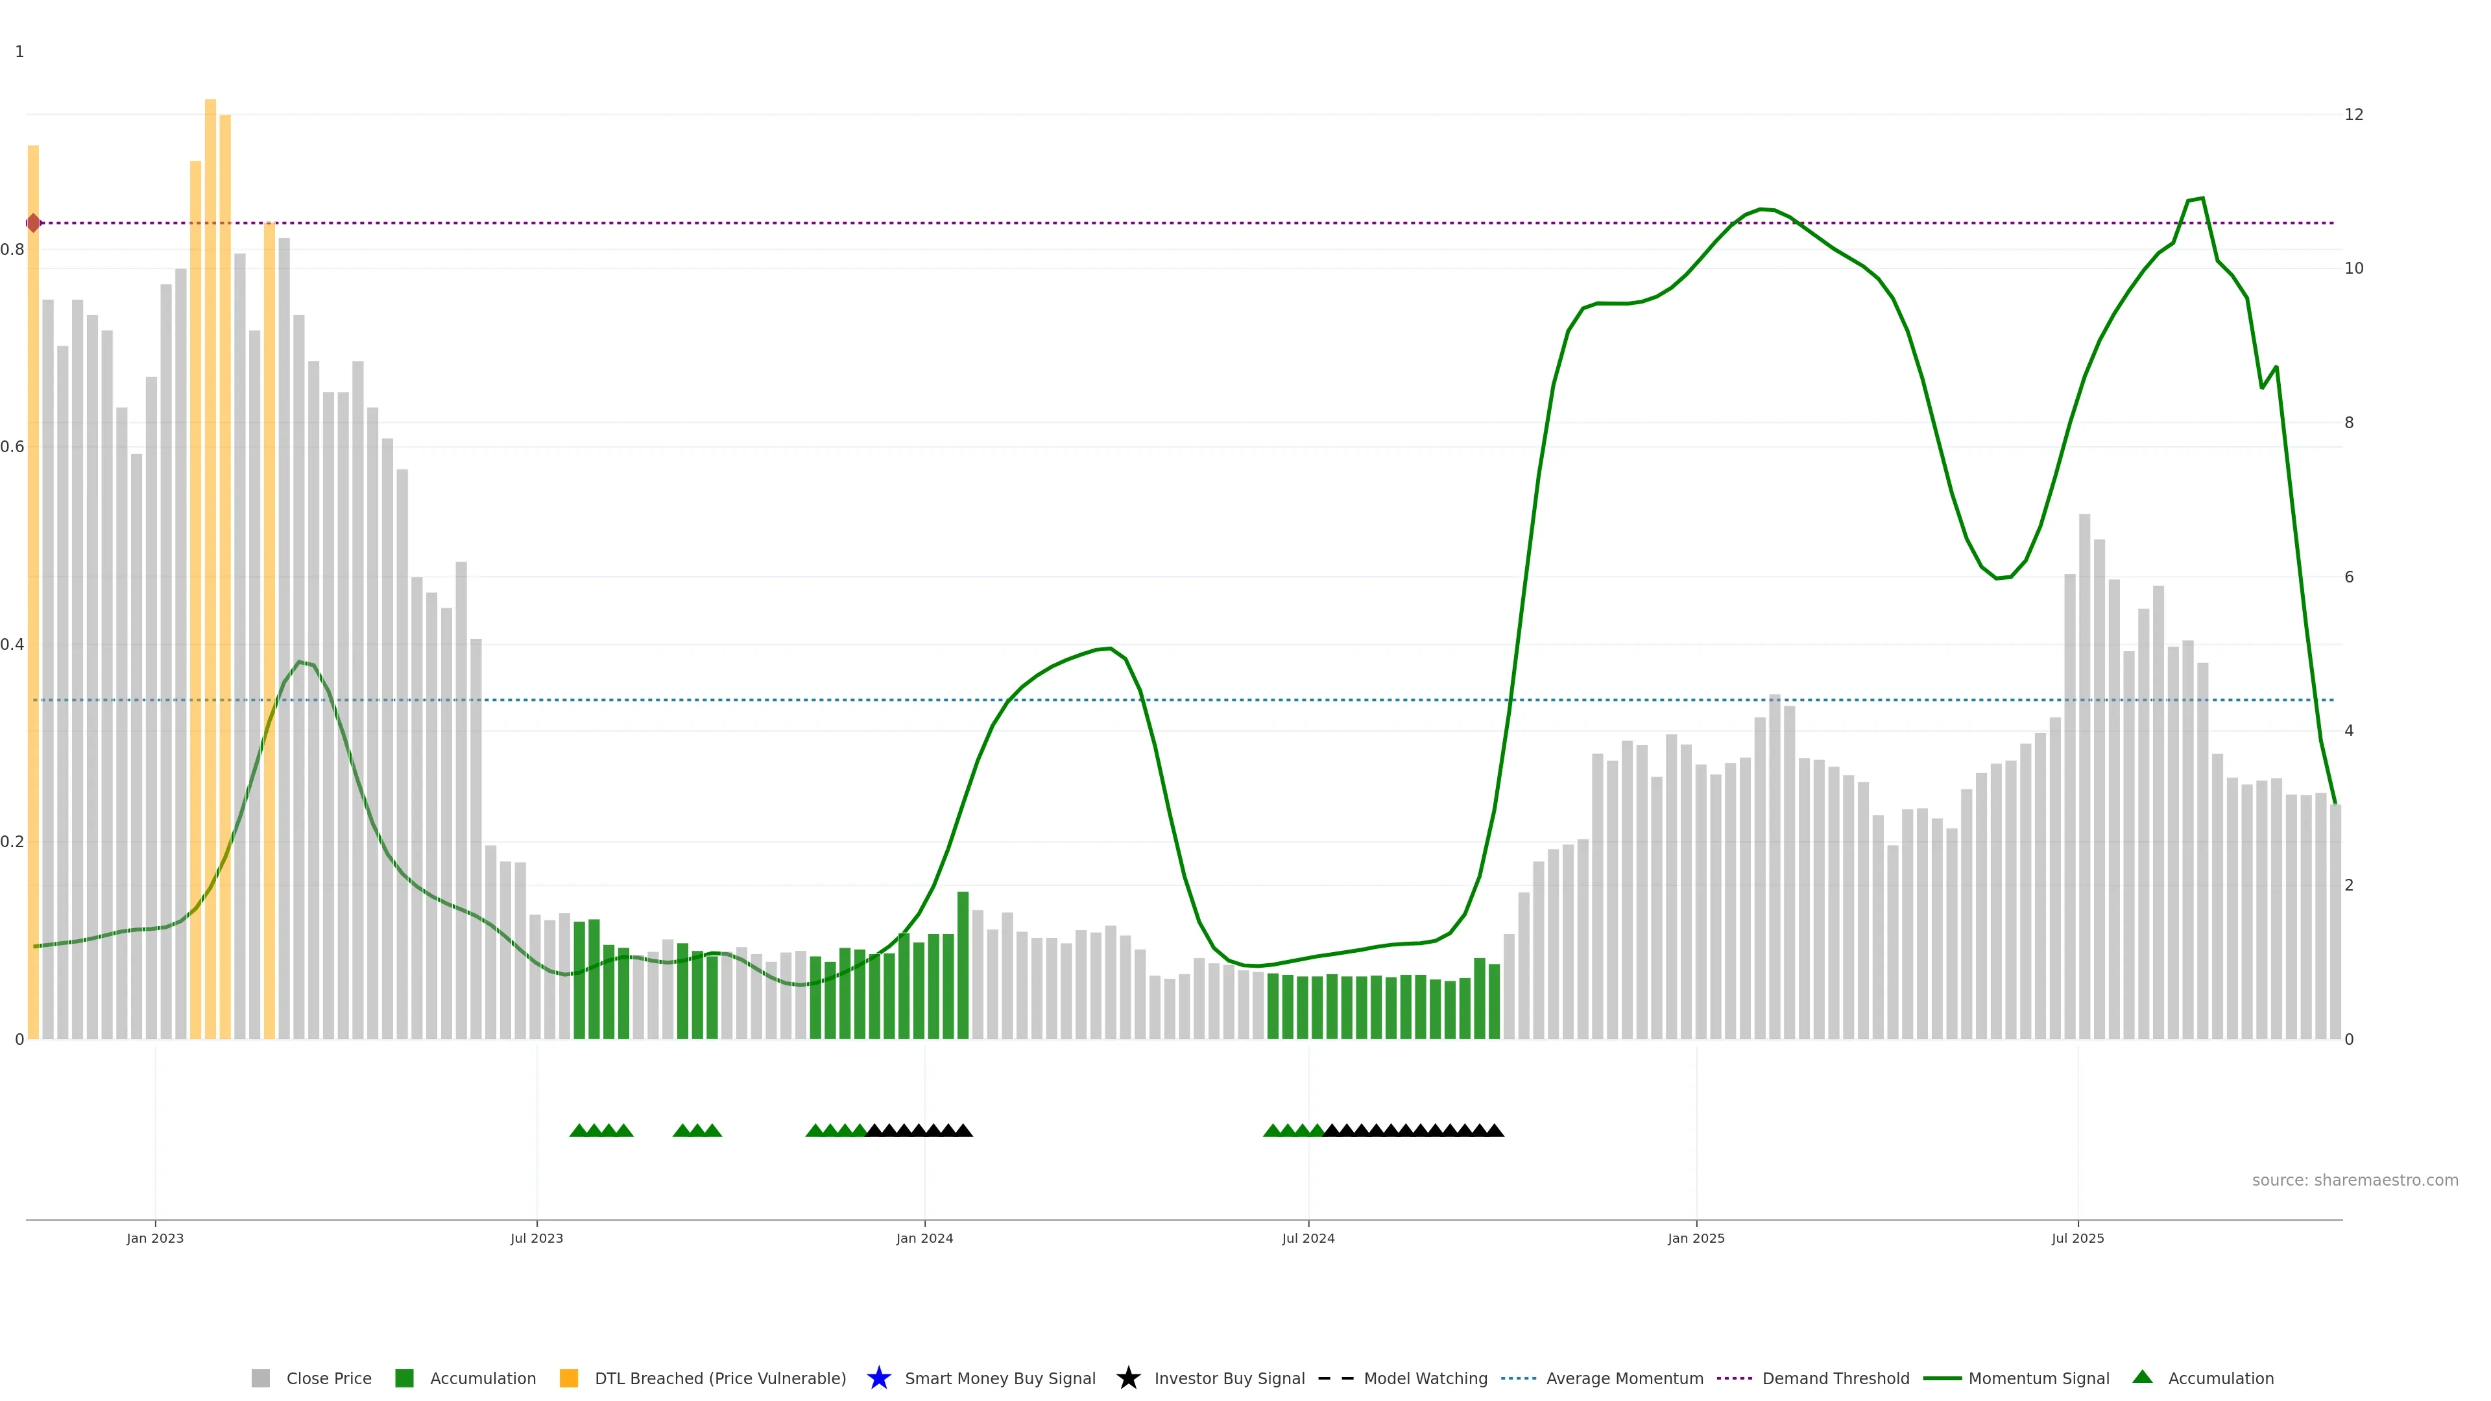This screenshot has height=1401, width=2491.
Task: Click the Investor Buy Signal legend text
Action: tap(1229, 1378)
